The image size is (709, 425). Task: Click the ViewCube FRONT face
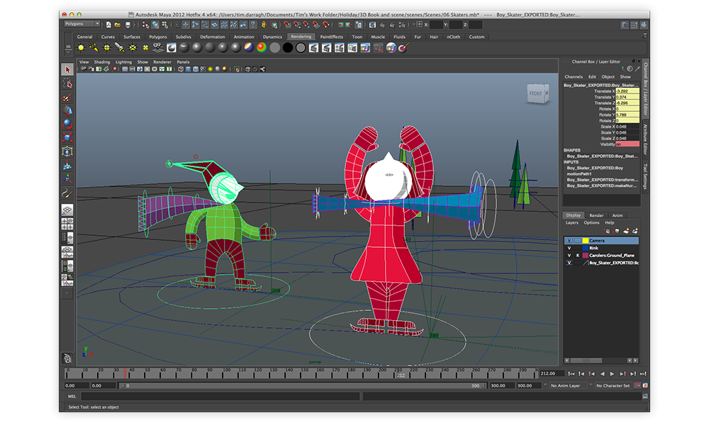[x=536, y=93]
